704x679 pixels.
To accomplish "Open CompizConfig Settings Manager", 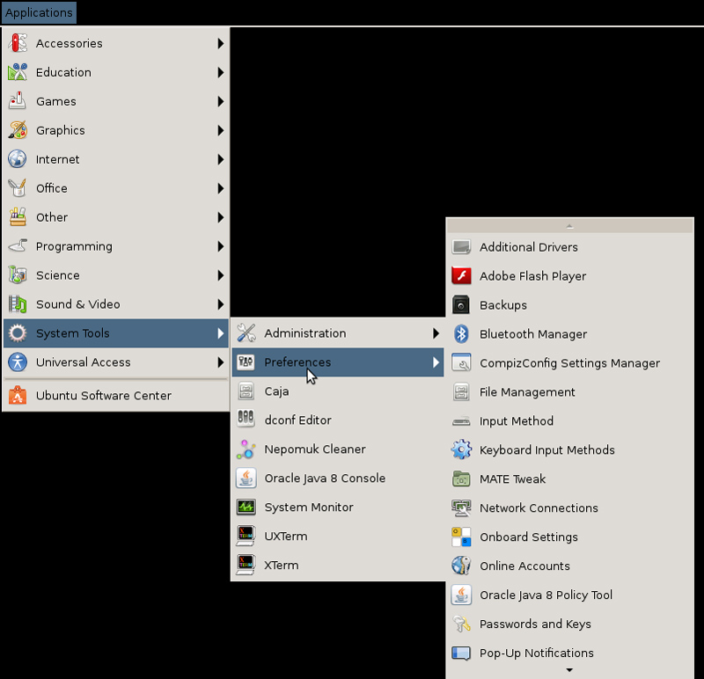I will pyautogui.click(x=569, y=363).
